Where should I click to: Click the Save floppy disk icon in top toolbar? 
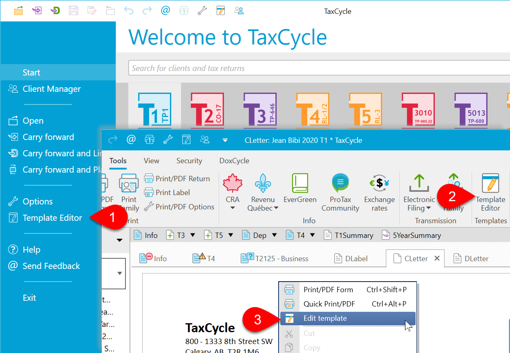74,11
